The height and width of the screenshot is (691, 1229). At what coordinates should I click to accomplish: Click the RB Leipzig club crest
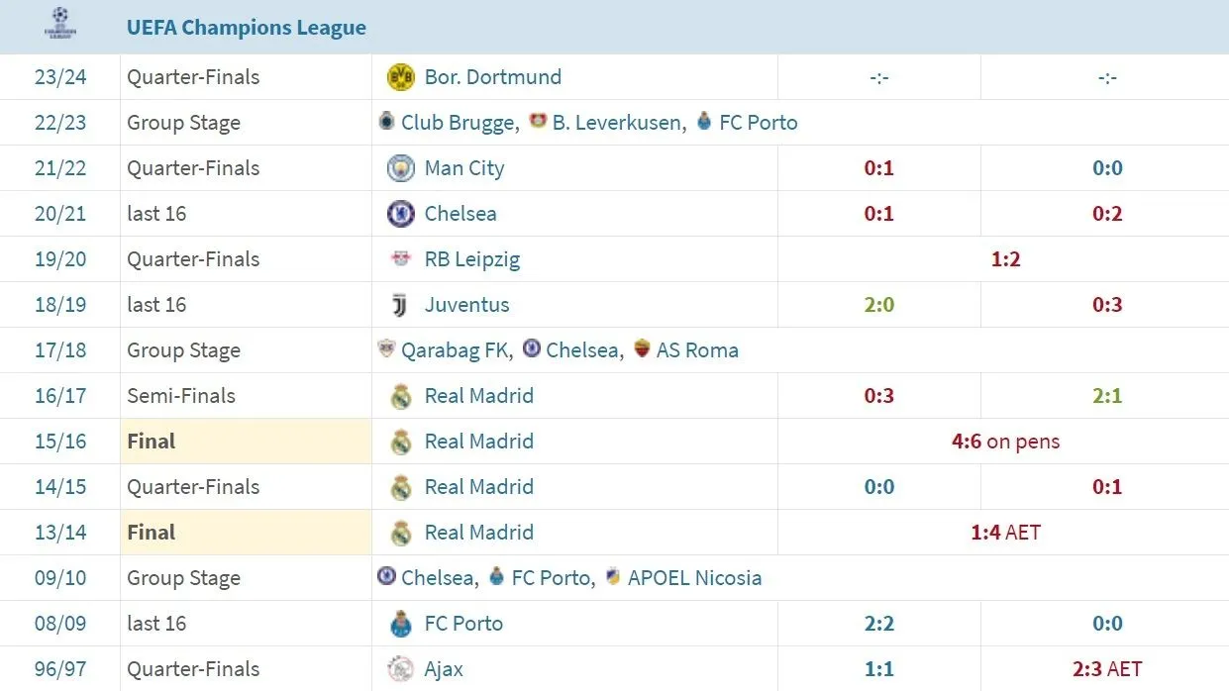pos(400,258)
